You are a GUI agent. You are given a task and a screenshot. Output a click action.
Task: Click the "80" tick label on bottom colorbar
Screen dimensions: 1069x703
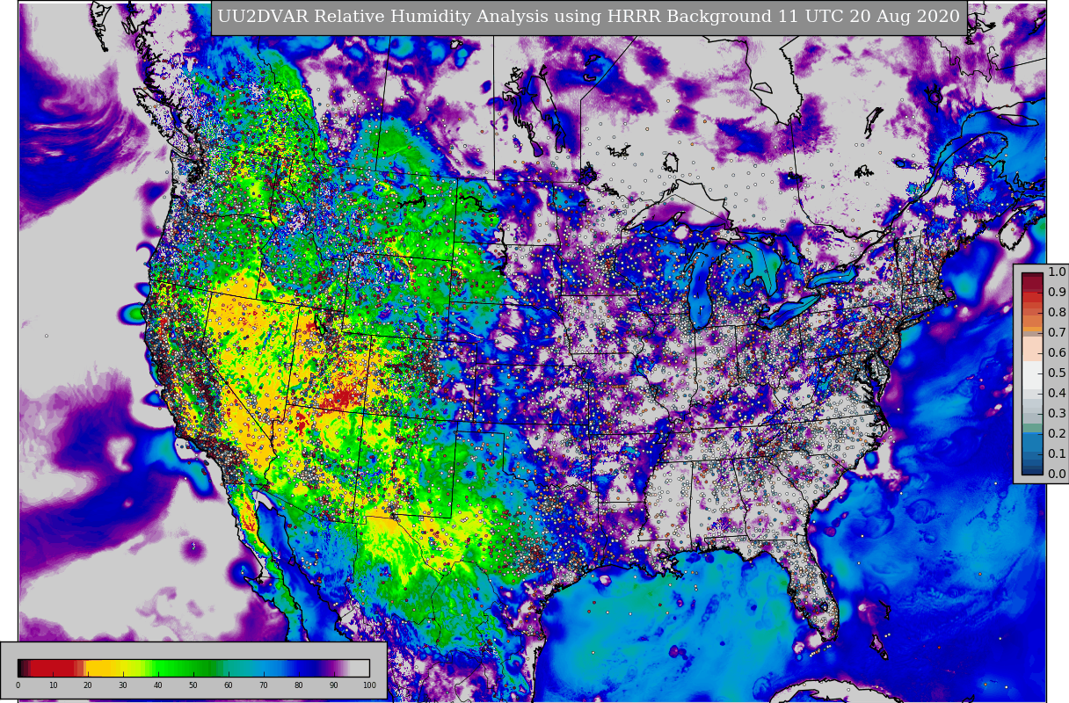[299, 685]
